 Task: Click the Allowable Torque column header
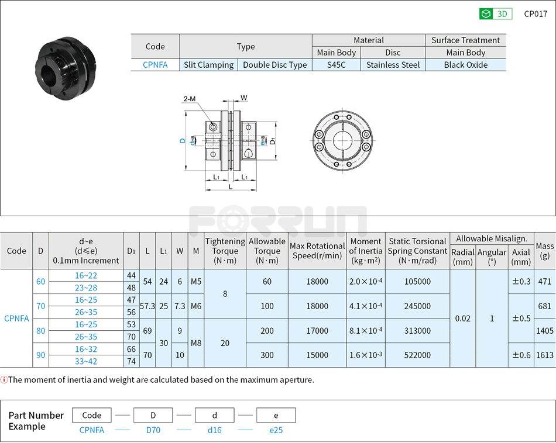tap(267, 251)
